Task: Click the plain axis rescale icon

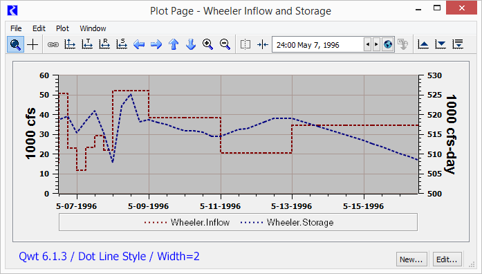Action: [70, 44]
